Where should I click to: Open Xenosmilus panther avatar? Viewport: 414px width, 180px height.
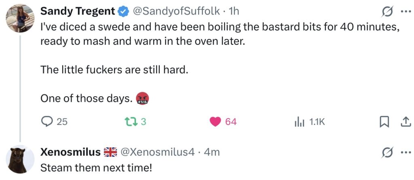19,159
